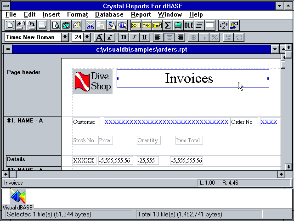
Task: Open the font name dropdown arrow
Action: click(65, 37)
